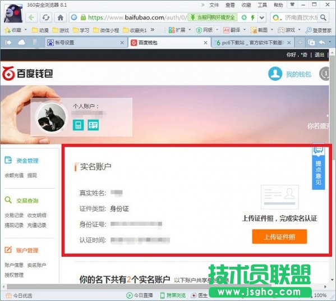The image size is (336, 301).
Task: Open the 帮助 menu
Action: click(x=278, y=5)
